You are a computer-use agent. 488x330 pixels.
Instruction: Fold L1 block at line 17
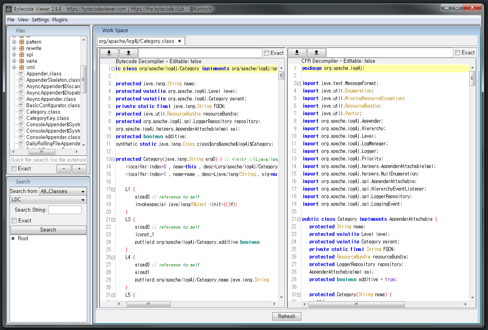(113, 189)
